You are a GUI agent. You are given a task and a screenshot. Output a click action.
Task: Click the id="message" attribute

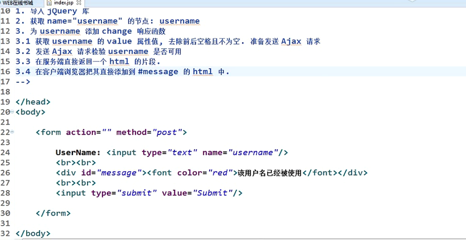[x=111, y=173]
